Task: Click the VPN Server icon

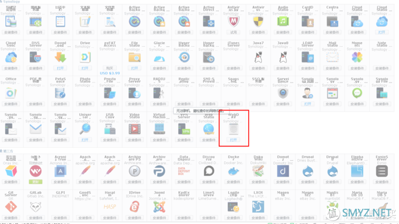Action: tap(184, 129)
